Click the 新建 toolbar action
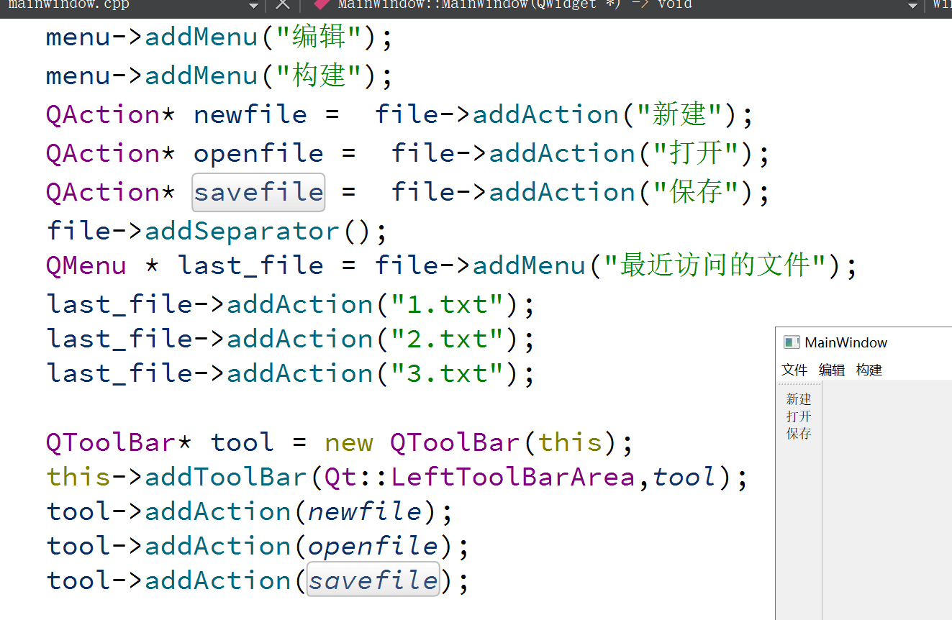The image size is (952, 620). tap(799, 399)
